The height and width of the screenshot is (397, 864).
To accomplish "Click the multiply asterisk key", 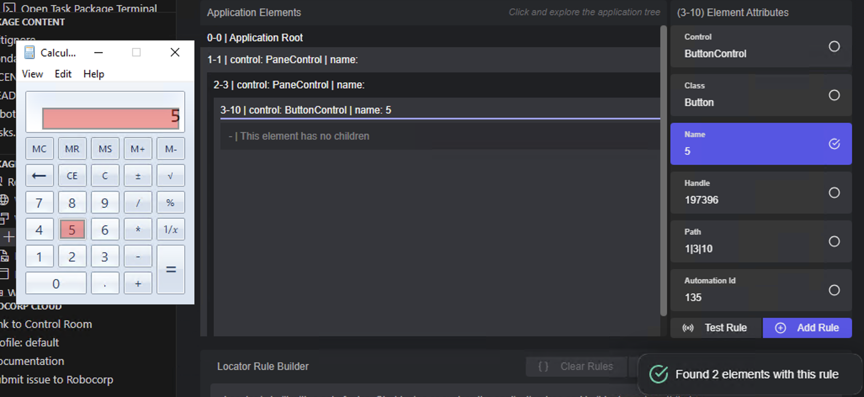I will tap(138, 230).
